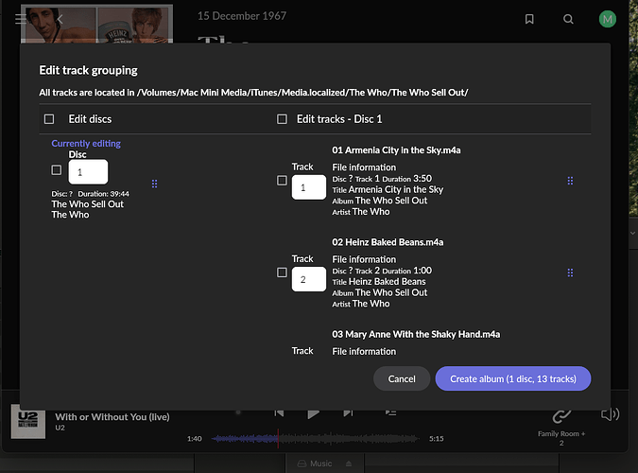Check the Heinz Baked Beans track
The height and width of the screenshot is (473, 638).
click(282, 272)
